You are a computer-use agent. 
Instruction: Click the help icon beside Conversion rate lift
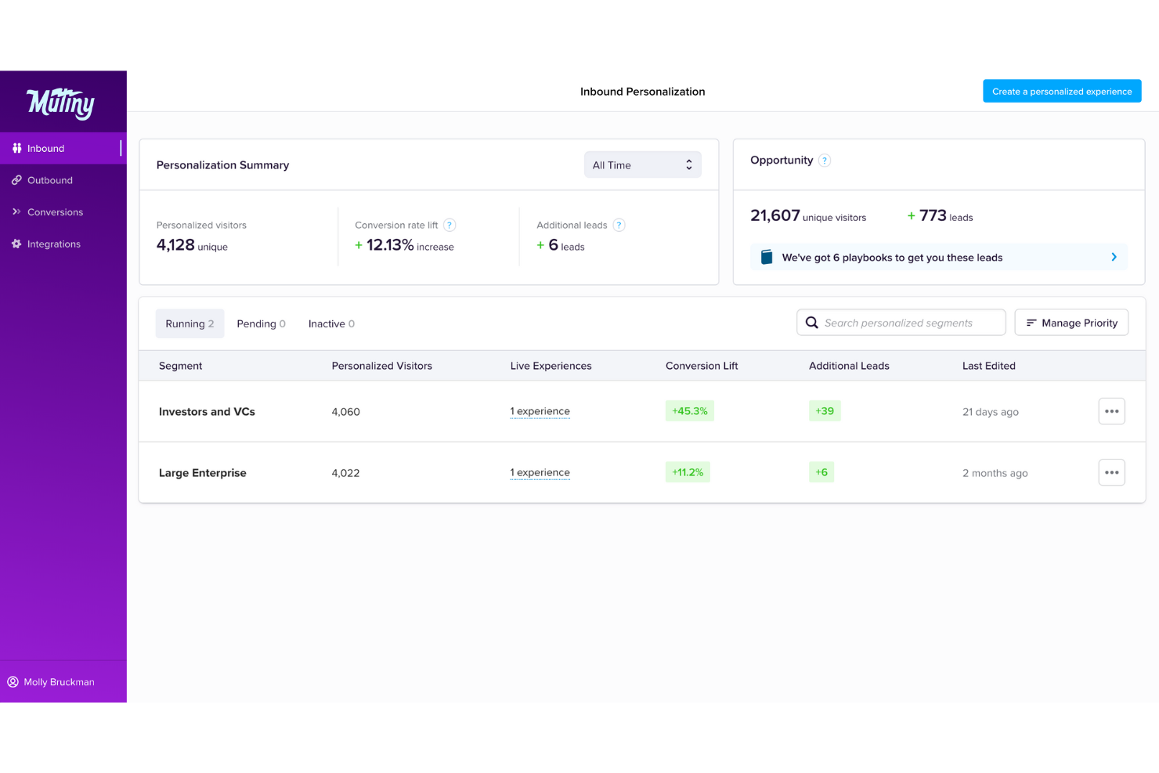point(450,226)
